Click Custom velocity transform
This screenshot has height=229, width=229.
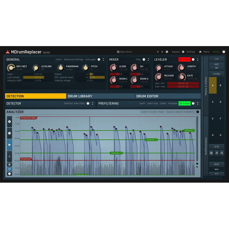point(180,112)
